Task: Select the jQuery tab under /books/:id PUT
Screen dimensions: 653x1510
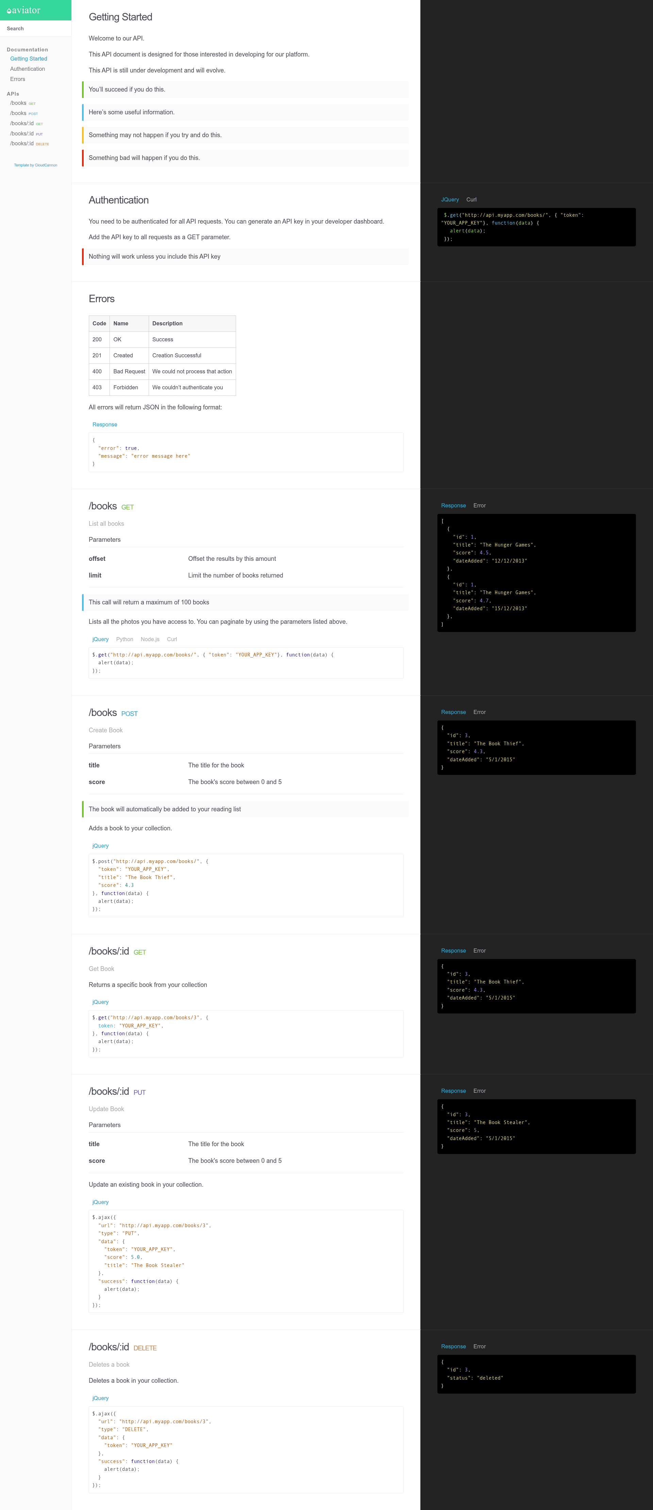Action: pos(100,1202)
